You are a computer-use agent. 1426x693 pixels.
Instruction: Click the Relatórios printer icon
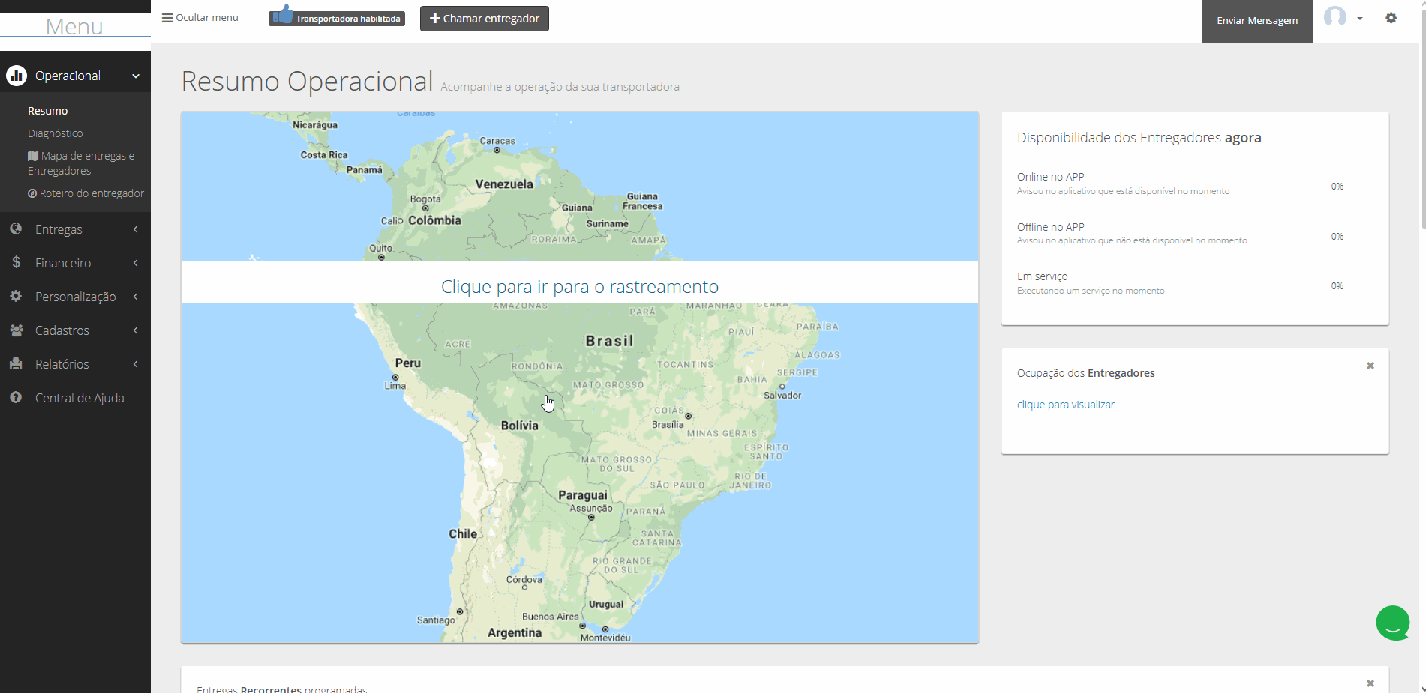click(16, 363)
